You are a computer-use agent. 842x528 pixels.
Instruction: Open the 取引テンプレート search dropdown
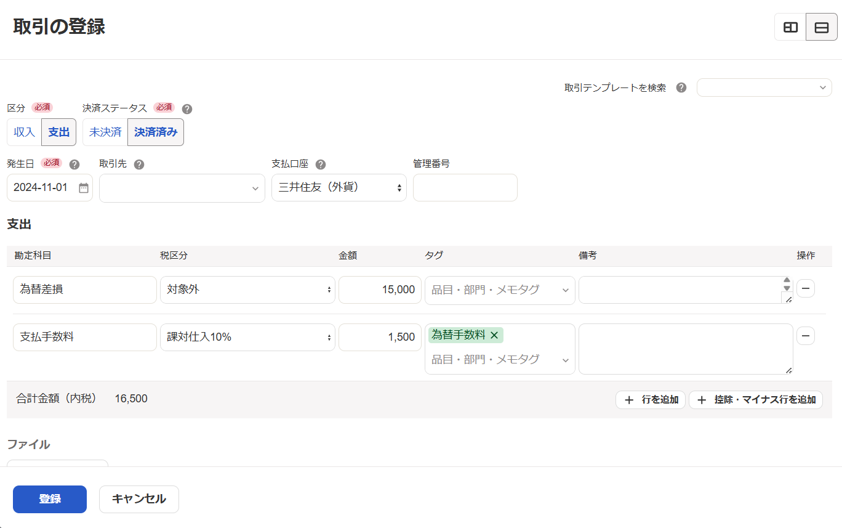(x=764, y=87)
